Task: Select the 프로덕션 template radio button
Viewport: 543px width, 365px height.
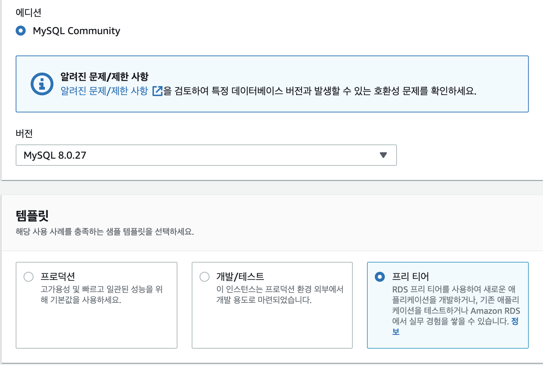Action: [29, 276]
